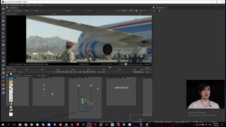The image size is (226, 127).
Task: Expand the B input dropdown in viewer
Action: [89, 11]
